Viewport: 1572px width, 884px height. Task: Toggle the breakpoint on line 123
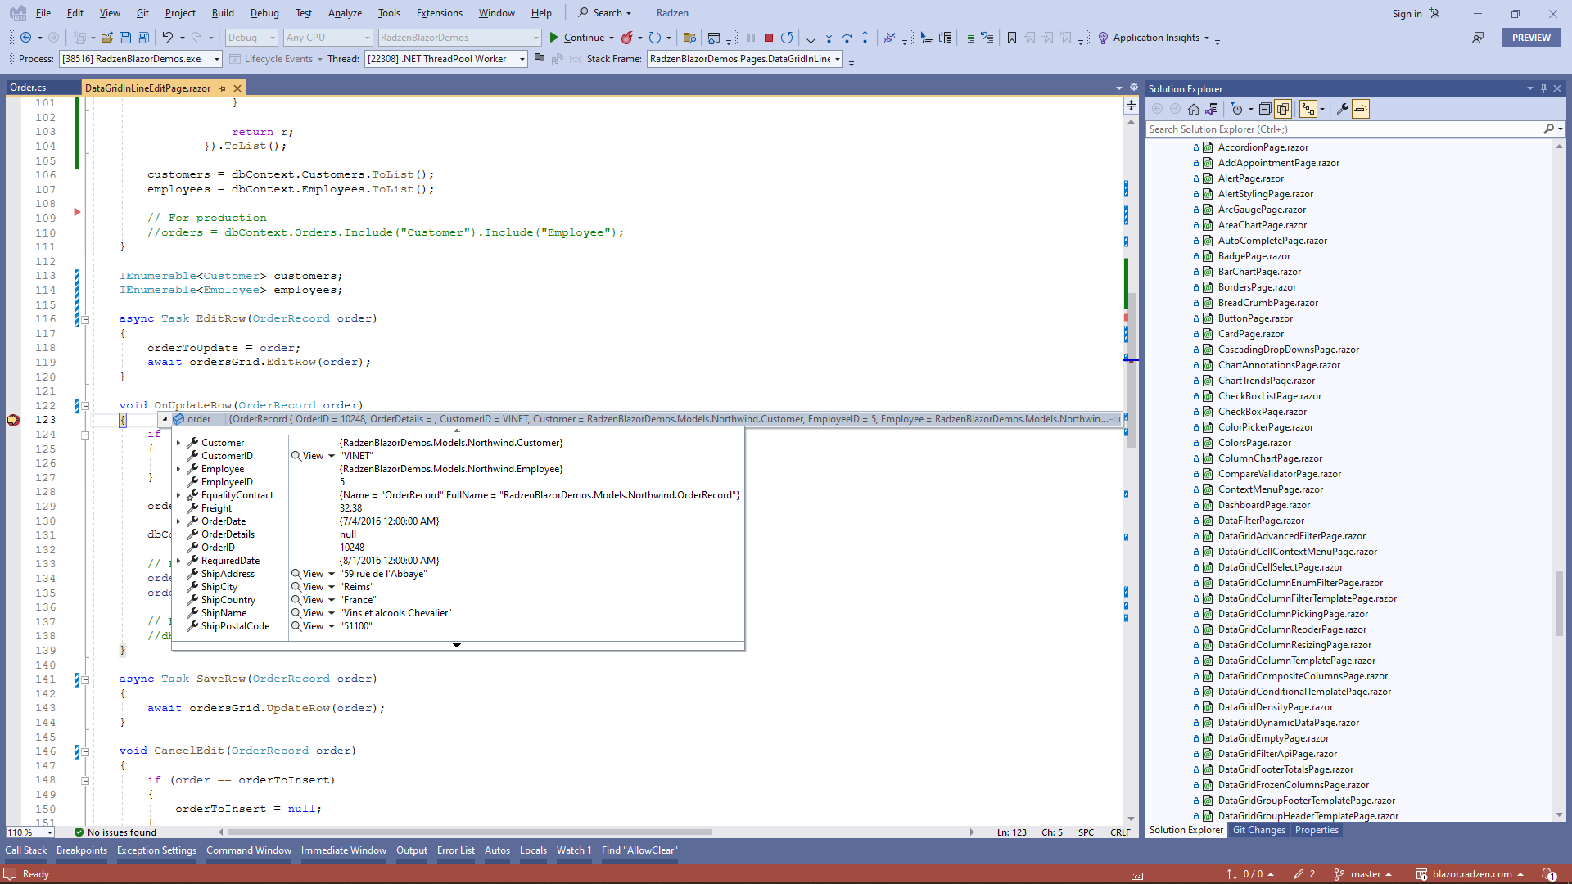(13, 421)
